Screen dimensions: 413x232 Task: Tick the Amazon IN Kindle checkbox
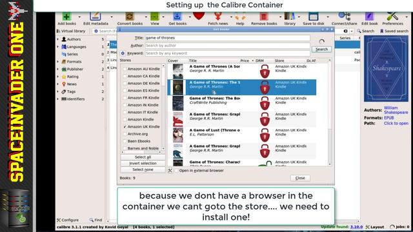(125, 105)
